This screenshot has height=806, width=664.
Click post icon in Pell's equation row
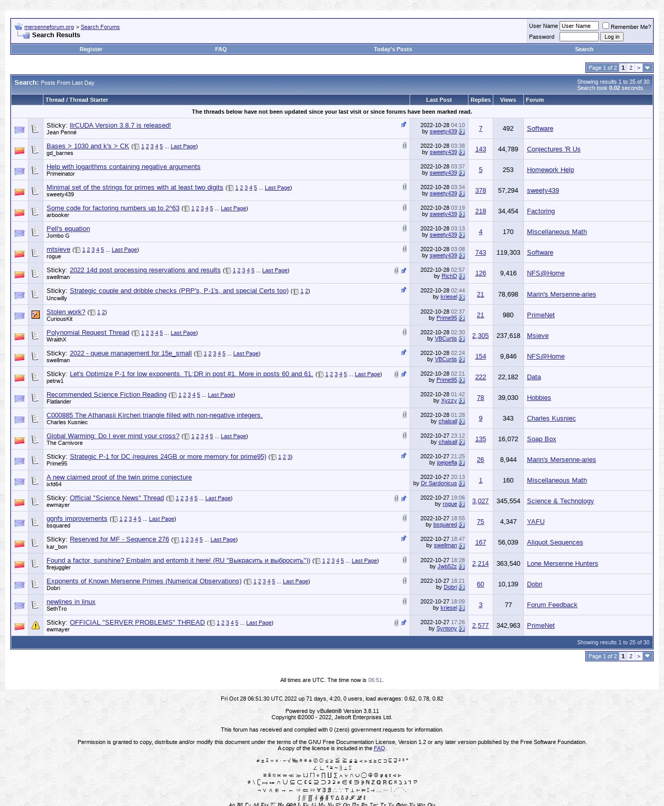36,232
